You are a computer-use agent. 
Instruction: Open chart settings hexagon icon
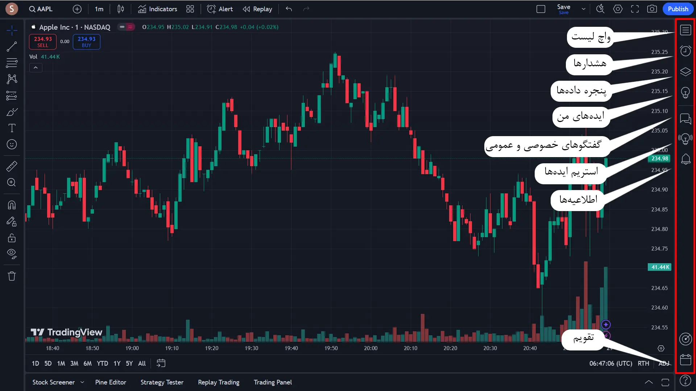[x=618, y=9]
